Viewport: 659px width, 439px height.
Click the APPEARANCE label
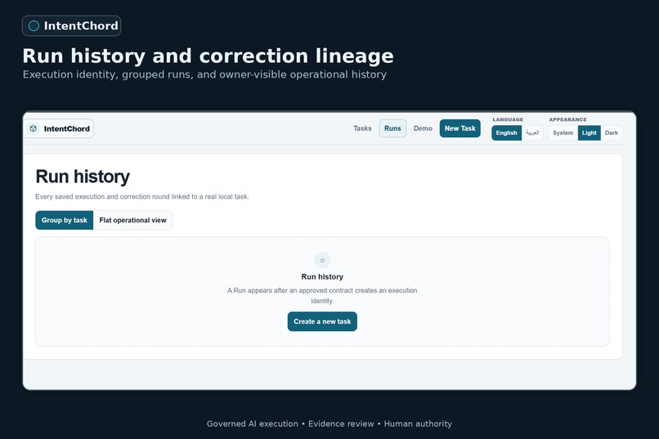(x=567, y=119)
